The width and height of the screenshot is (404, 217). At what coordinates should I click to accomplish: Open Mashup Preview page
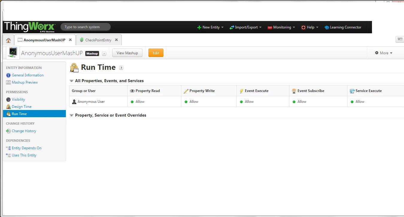[25, 82]
